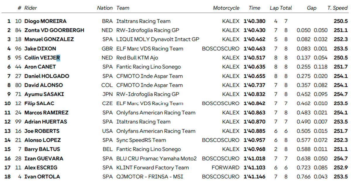The image size is (351, 181).
Task: Click the highlighted Collin VEIJER name
Action: [42, 58]
